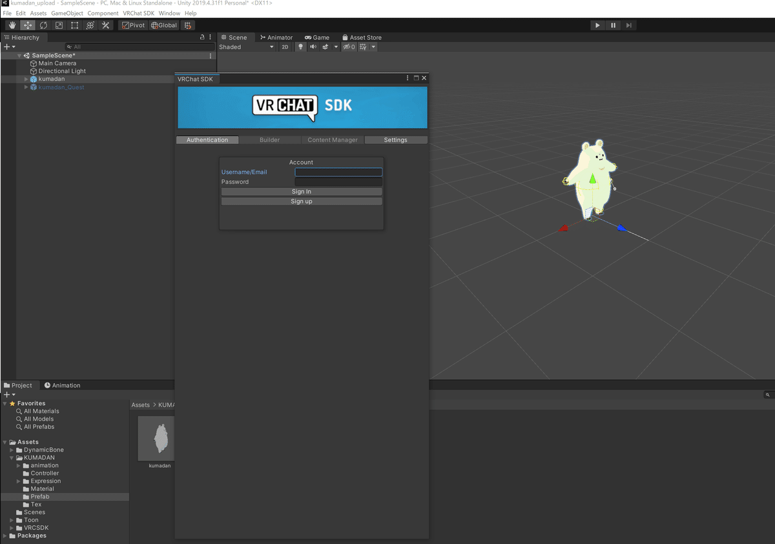Expand the kumadan hierarchy object
The width and height of the screenshot is (775, 544).
click(26, 79)
